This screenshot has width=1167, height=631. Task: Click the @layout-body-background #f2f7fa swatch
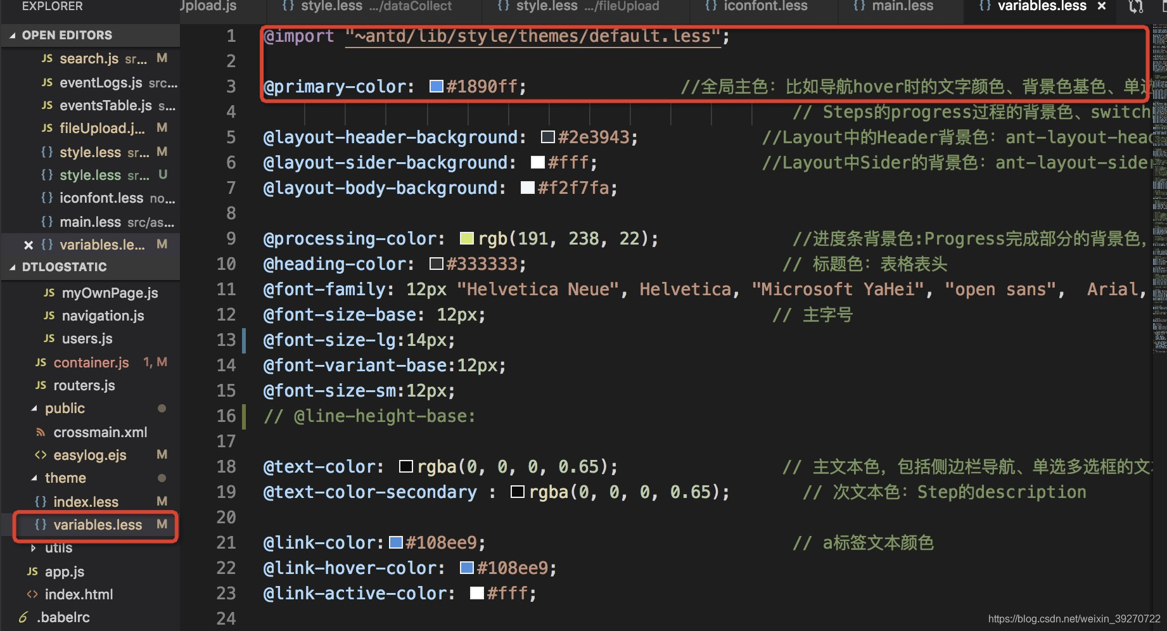pyautogui.click(x=528, y=188)
